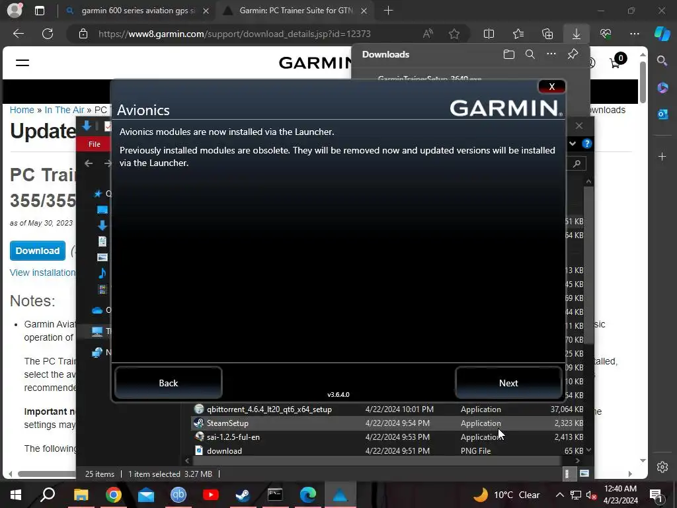Click Next in the Garmin Avionics installer

(508, 383)
